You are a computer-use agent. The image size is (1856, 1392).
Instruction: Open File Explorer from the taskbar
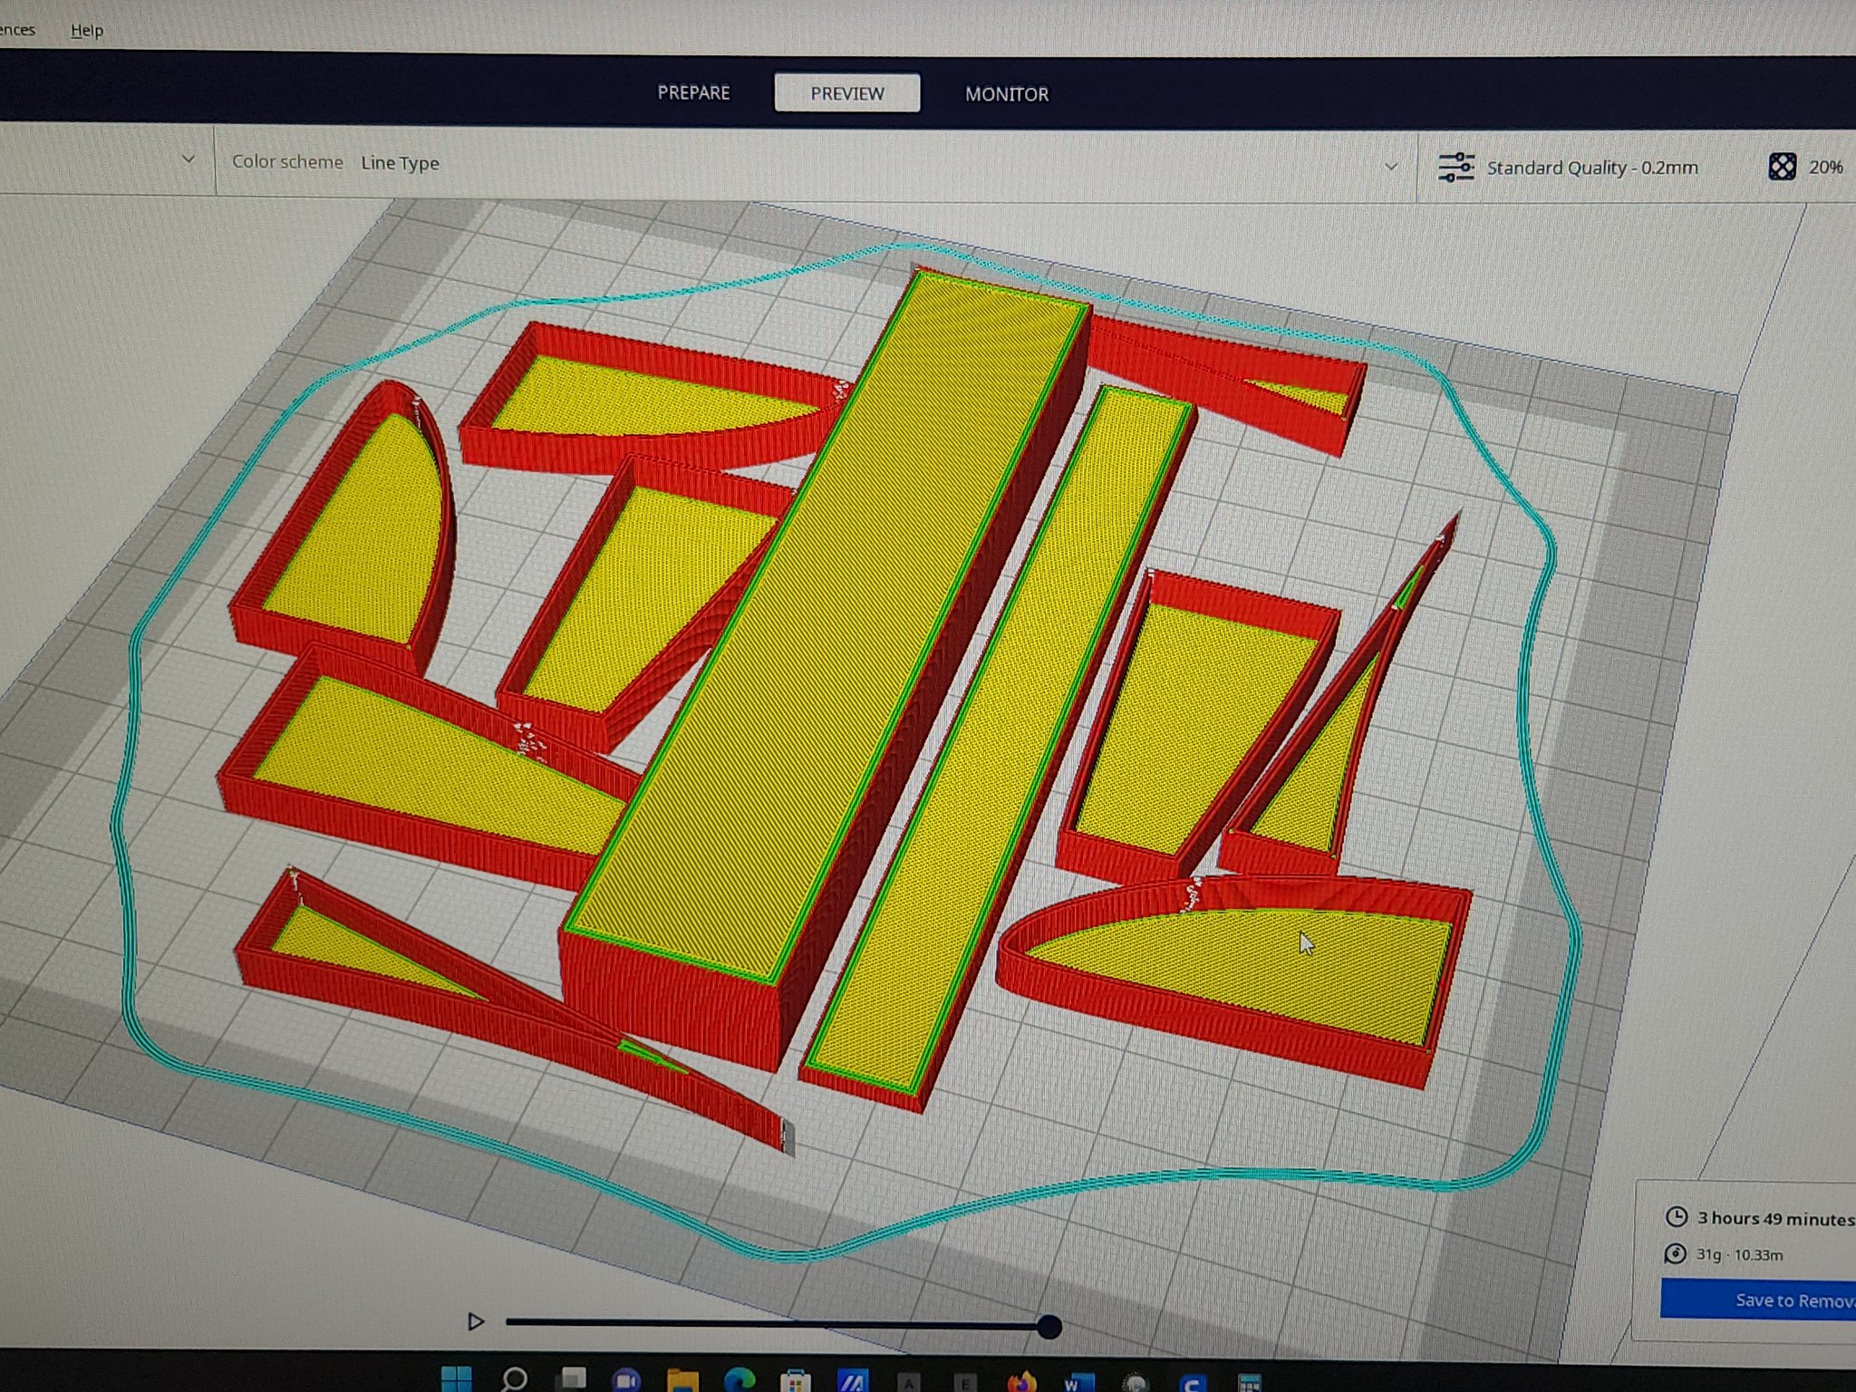(x=681, y=1380)
